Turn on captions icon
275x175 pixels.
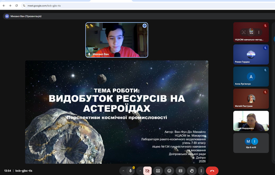coord(180,170)
